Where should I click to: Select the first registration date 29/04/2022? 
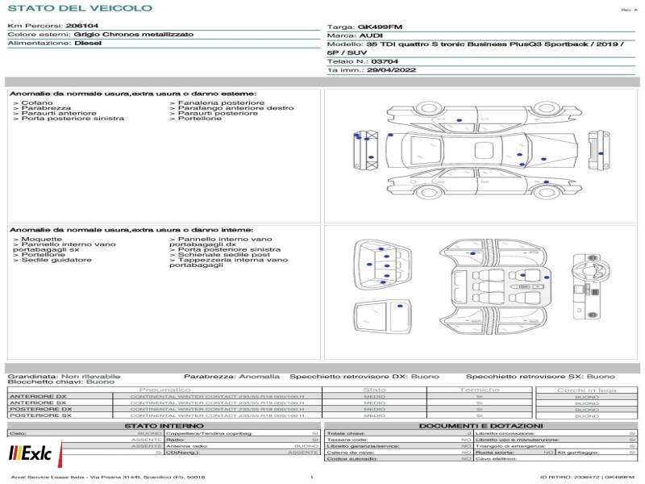pos(391,70)
